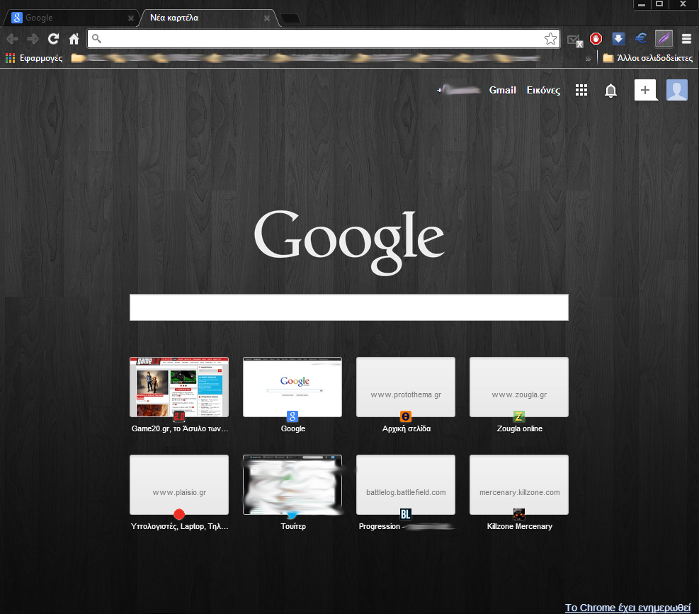Go to the home page icon

point(74,39)
